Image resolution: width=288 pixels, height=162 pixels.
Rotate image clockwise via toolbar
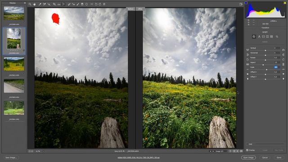[x=100, y=4]
